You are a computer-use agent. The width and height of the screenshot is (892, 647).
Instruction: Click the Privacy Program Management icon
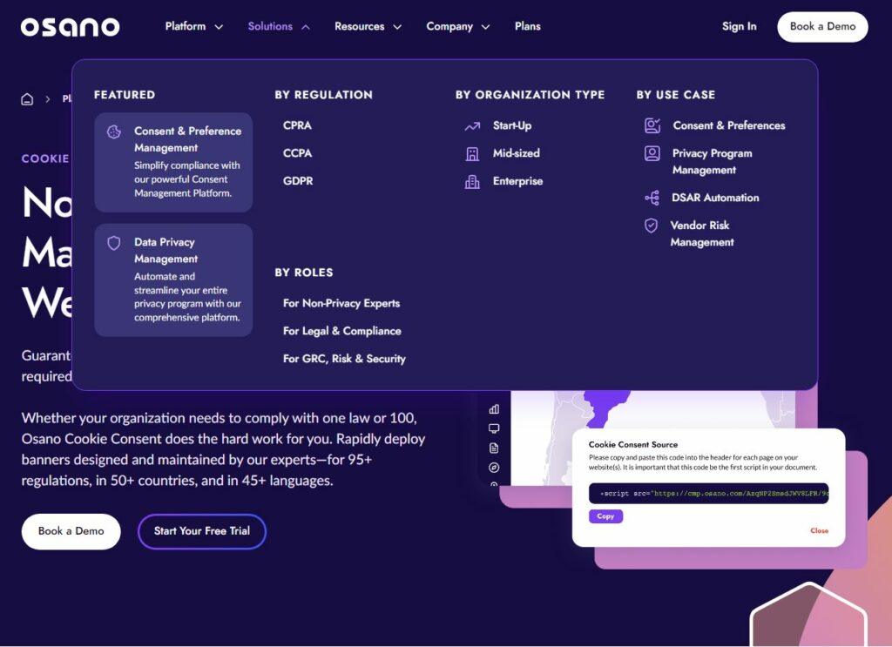pyautogui.click(x=652, y=153)
